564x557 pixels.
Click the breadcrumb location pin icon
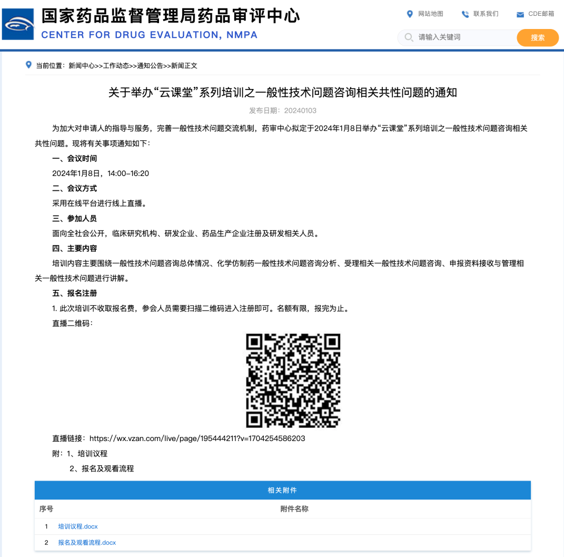tap(28, 65)
